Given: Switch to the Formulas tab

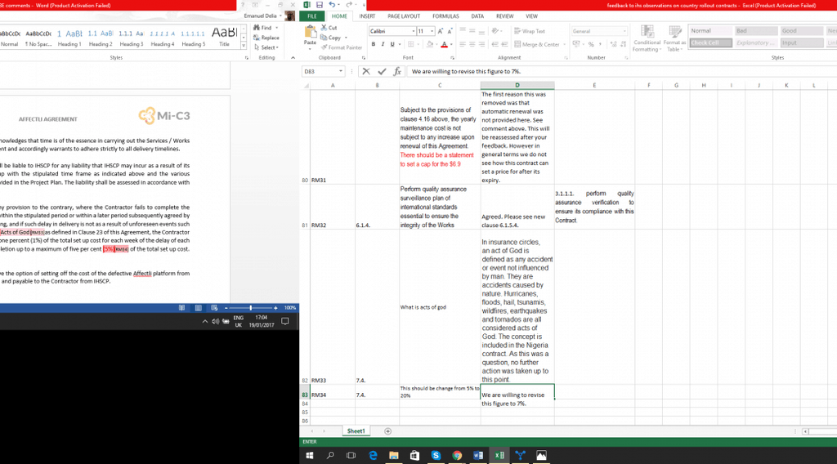Looking at the screenshot, I should pos(445,16).
